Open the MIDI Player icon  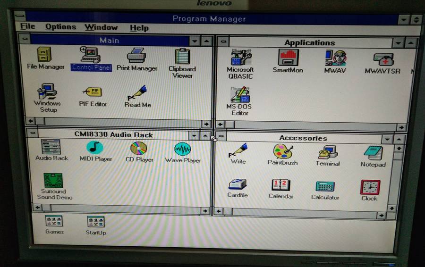pos(95,151)
